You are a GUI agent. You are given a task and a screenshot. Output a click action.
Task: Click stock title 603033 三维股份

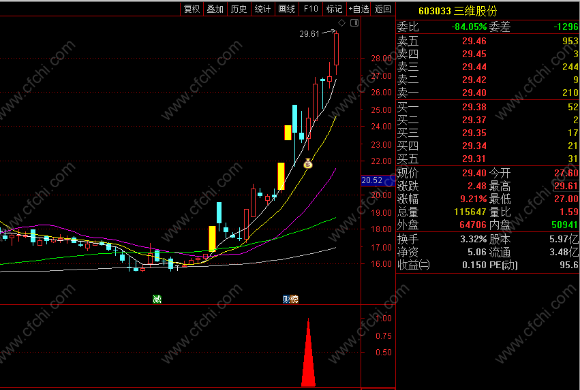tap(457, 11)
